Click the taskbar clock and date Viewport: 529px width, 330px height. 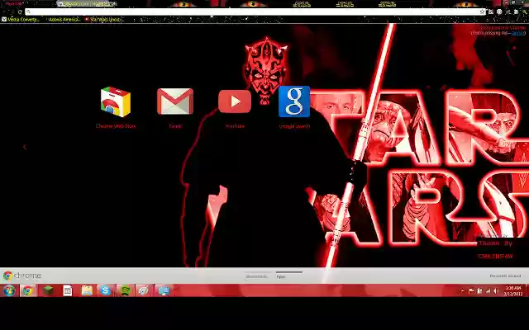(512, 290)
